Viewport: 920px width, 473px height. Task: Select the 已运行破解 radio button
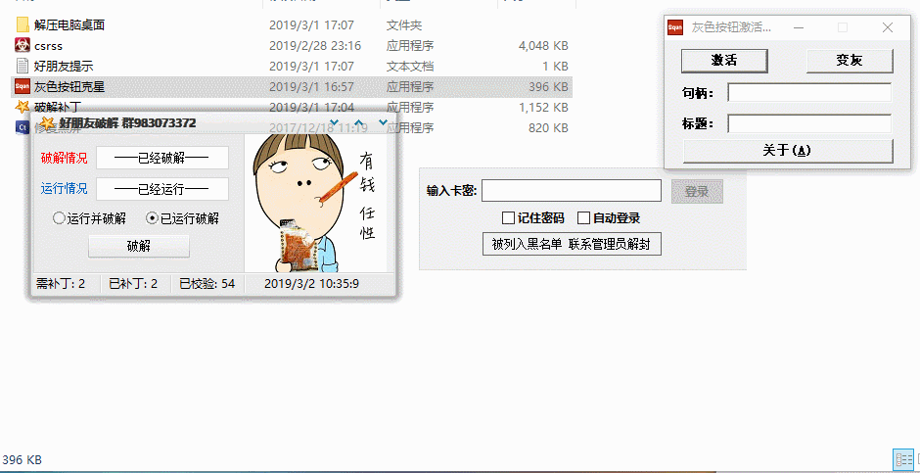[152, 218]
